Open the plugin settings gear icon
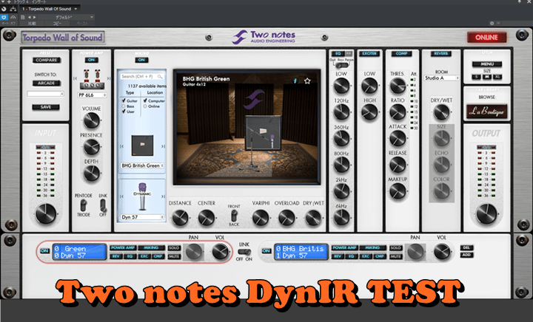The width and height of the screenshot is (533, 322). click(x=492, y=24)
